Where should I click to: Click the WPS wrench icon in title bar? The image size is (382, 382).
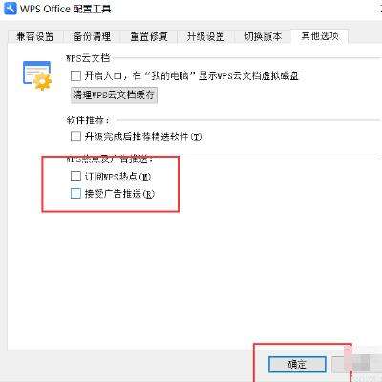click(10, 9)
